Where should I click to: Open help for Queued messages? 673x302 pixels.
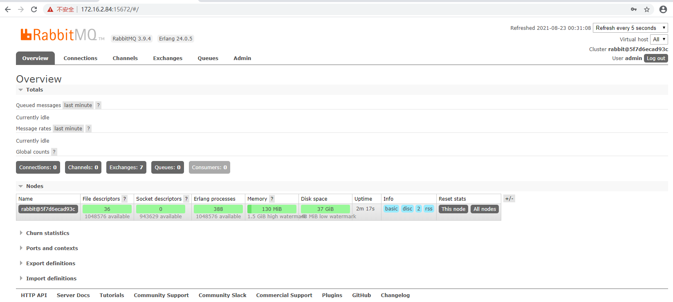(x=98, y=105)
